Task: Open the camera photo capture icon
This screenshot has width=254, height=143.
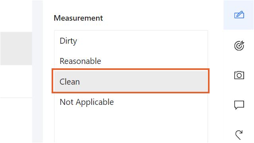Action: pos(239,75)
